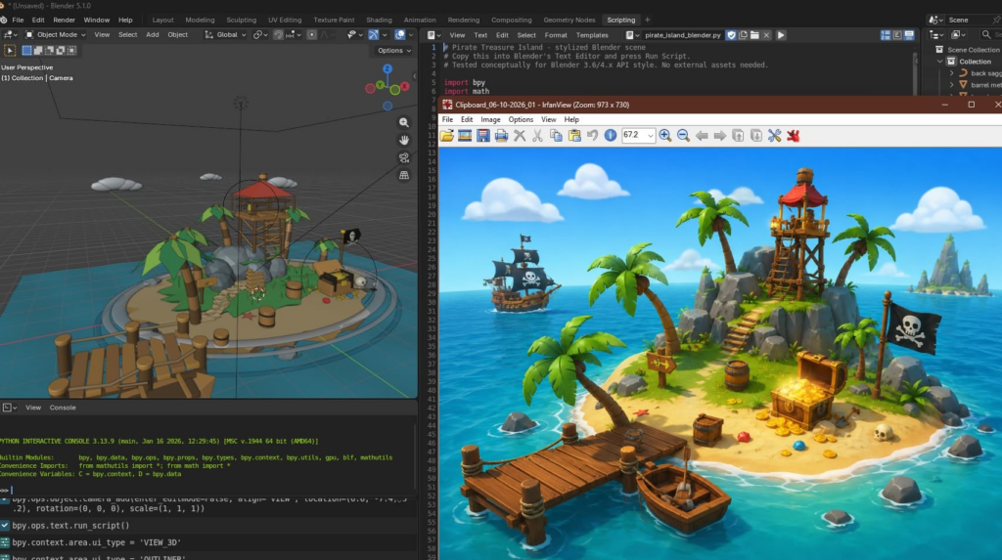Click the IrfanView Zoom Out magnifier
This screenshot has width=1002, height=560.
(683, 136)
